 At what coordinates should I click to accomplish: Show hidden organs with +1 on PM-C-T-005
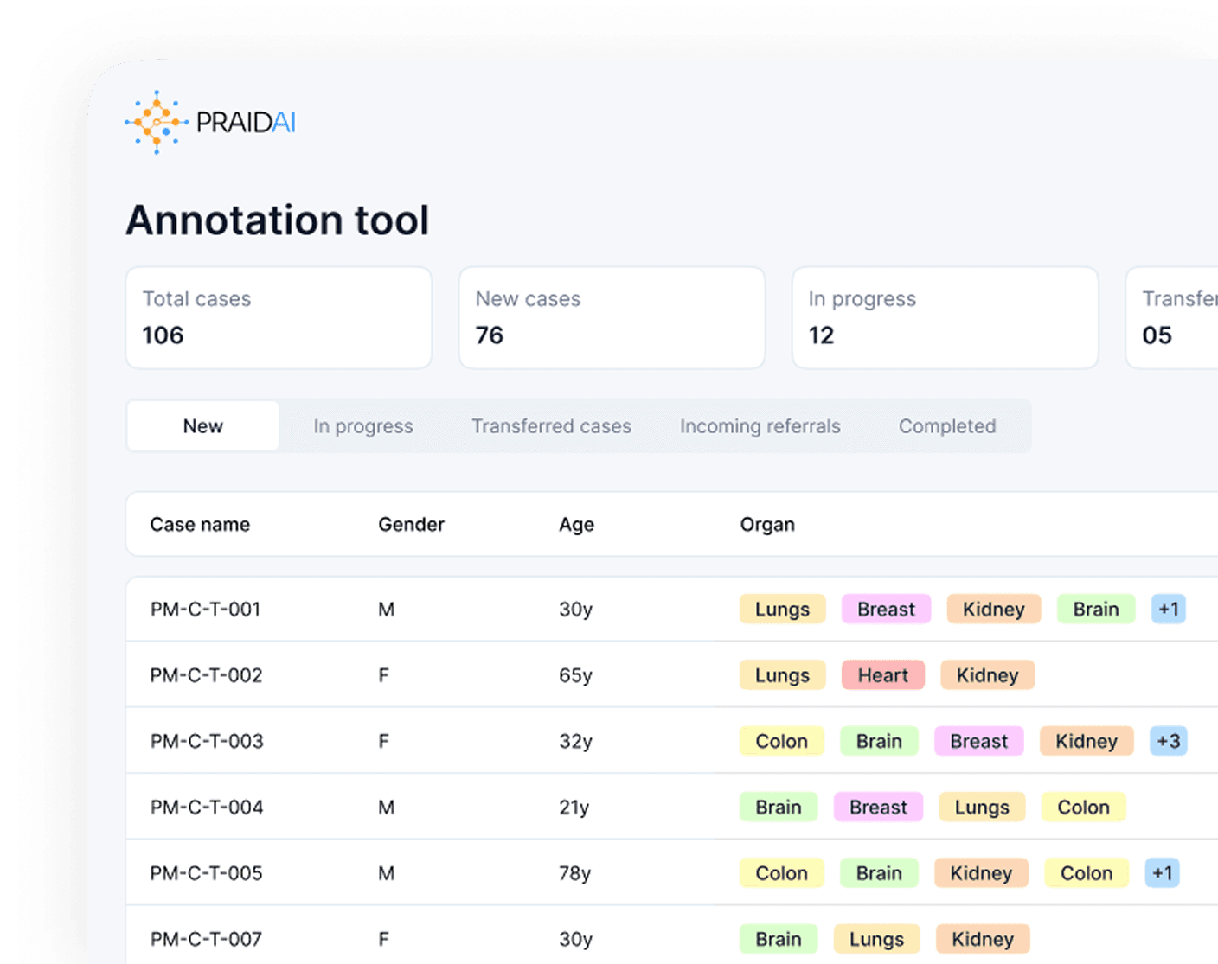click(x=1162, y=873)
